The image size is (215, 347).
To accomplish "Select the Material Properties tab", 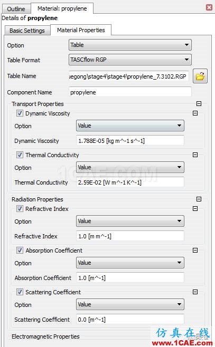I will pyautogui.click(x=81, y=30).
